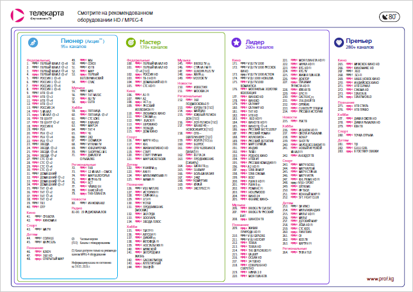The image size is (413, 292).
Task: Select channel 149 VOSTOK TV
Action: point(193,78)
